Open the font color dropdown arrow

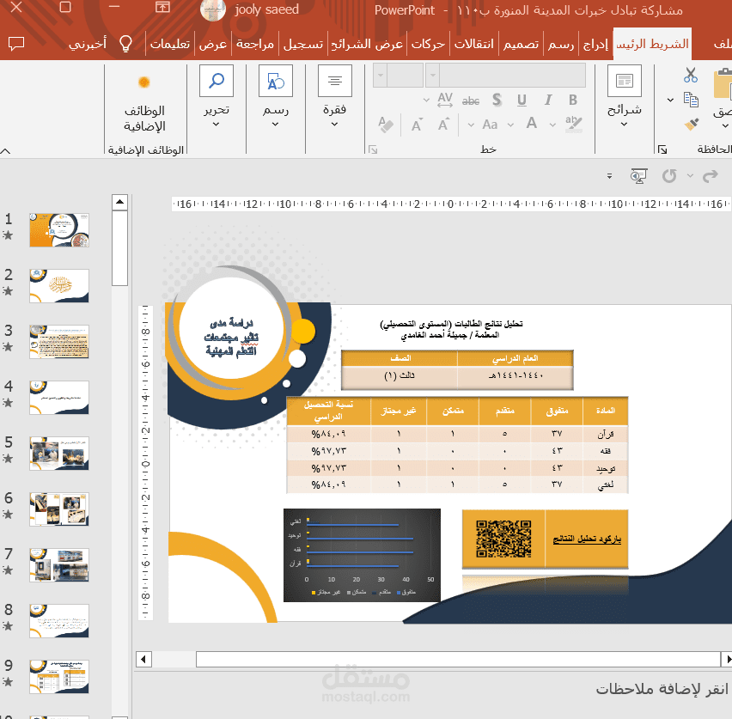510,125
